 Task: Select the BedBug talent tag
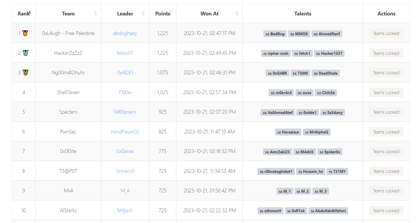pos(275,34)
